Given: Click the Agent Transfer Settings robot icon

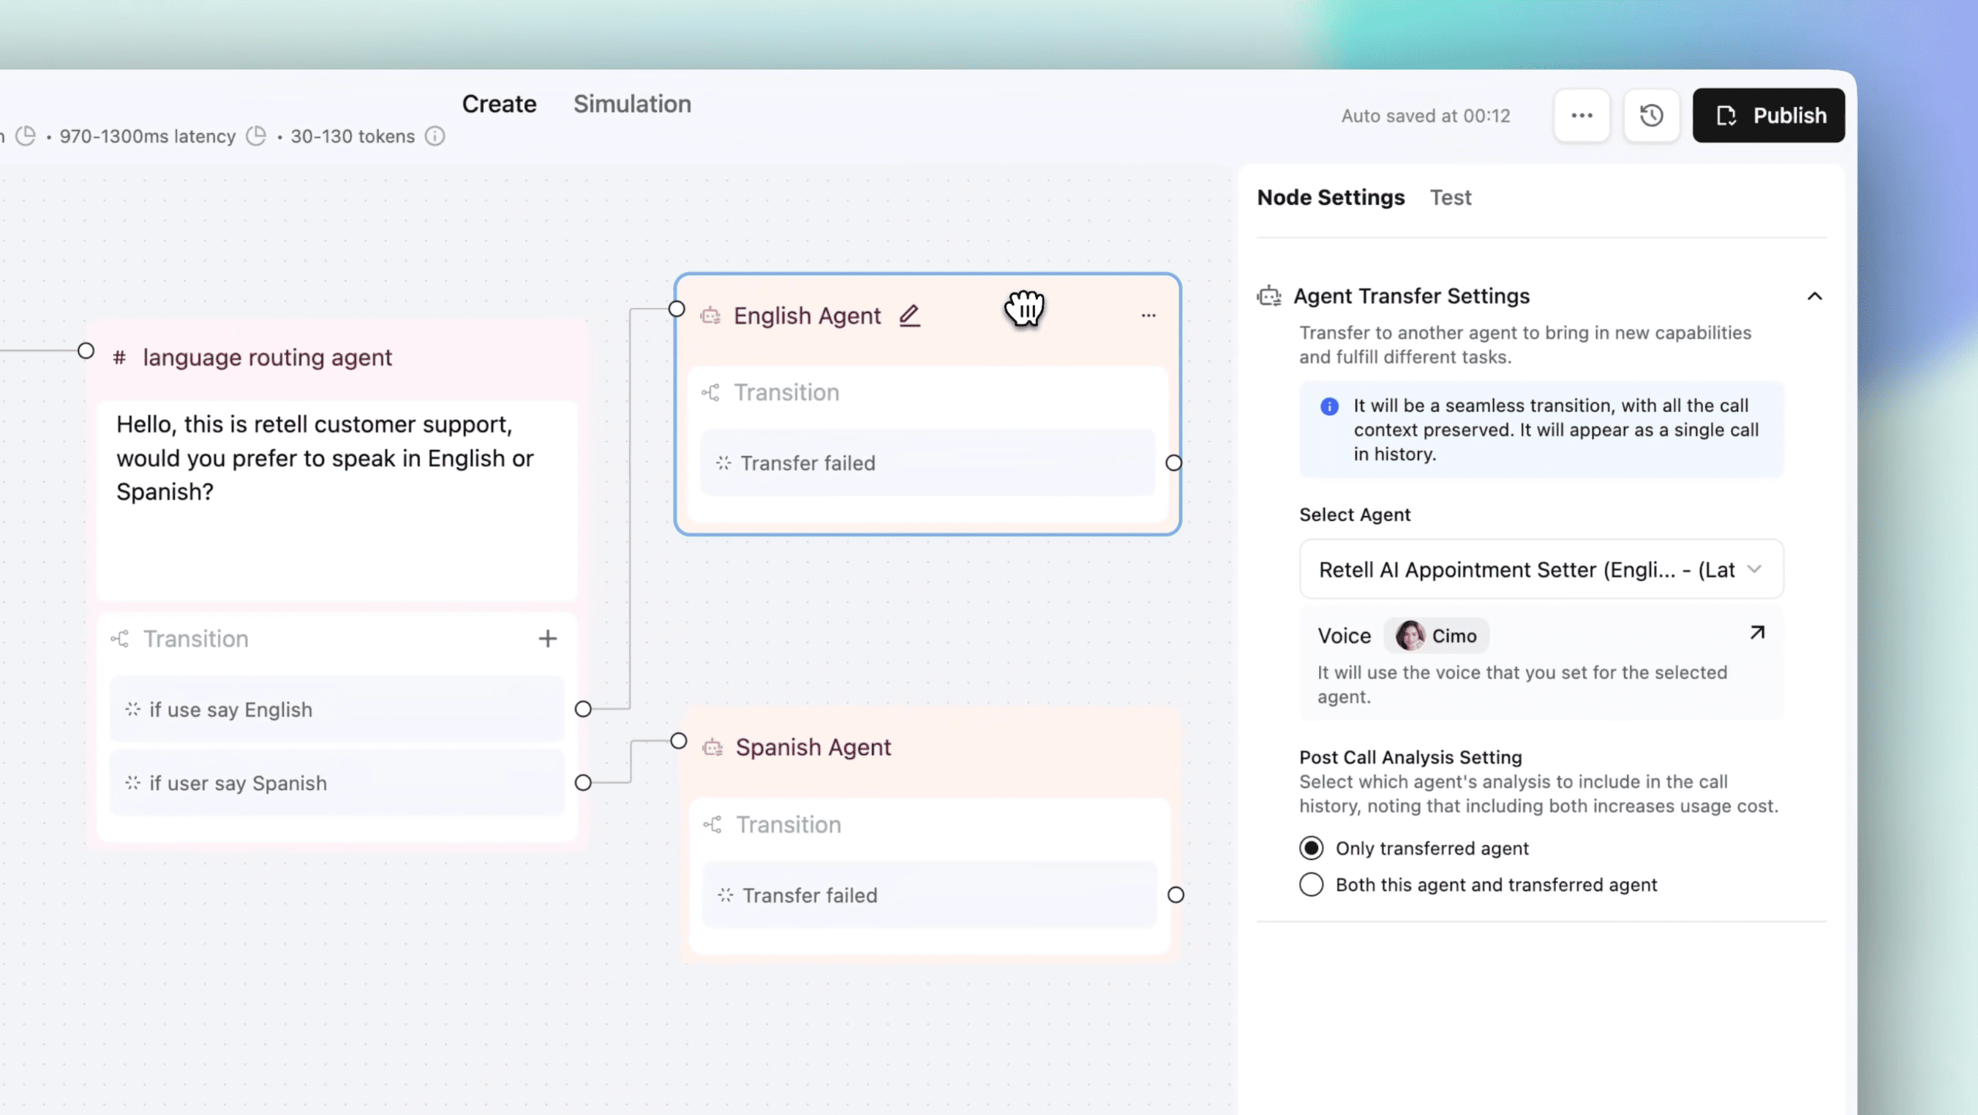Looking at the screenshot, I should coord(1268,296).
